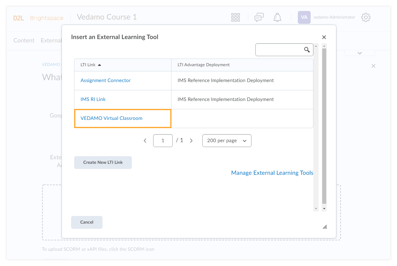The width and height of the screenshot is (397, 266).
Task: Open the notification bell icon
Action: 277,17
